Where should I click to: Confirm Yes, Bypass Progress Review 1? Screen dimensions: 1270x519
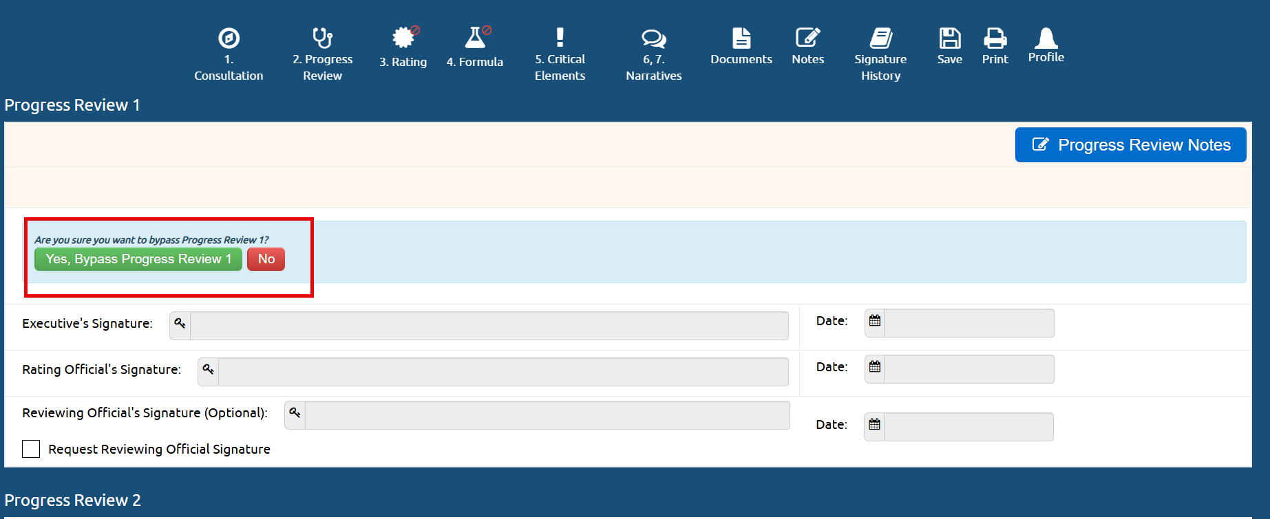click(x=138, y=259)
